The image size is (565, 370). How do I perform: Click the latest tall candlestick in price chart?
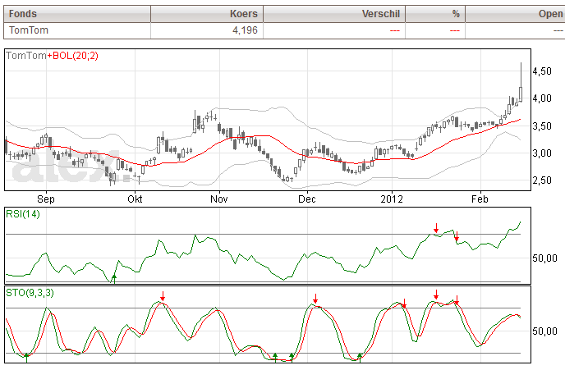[521, 82]
